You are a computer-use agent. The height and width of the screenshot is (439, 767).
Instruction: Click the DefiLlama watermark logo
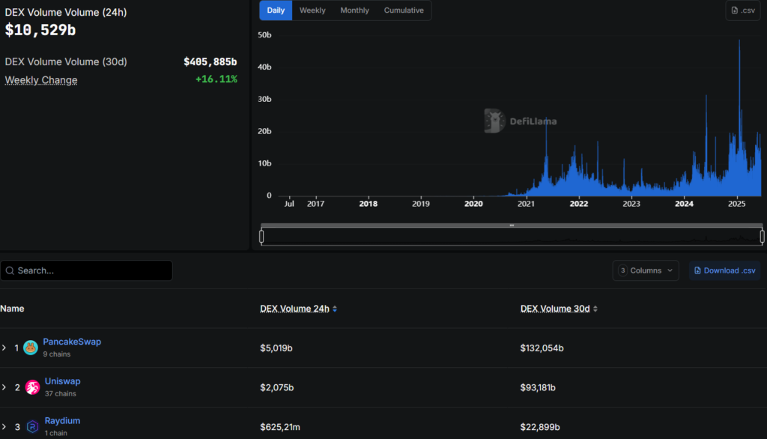tap(521, 121)
